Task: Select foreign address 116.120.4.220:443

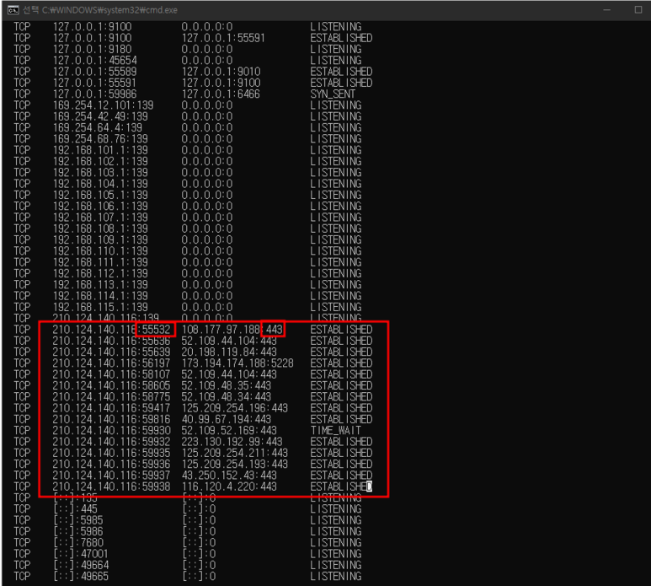Action: coord(229,487)
